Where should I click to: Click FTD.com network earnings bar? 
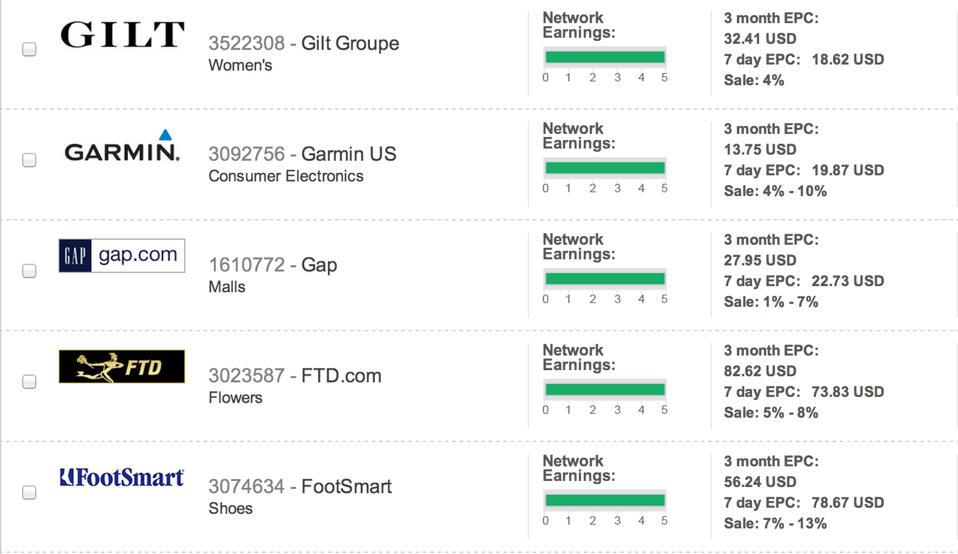[x=605, y=390]
